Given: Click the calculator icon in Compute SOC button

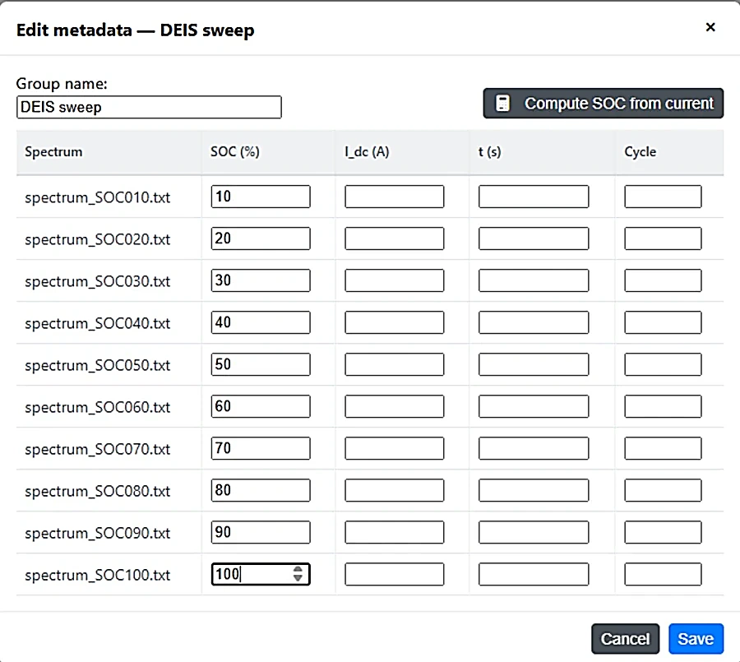Looking at the screenshot, I should pos(502,104).
